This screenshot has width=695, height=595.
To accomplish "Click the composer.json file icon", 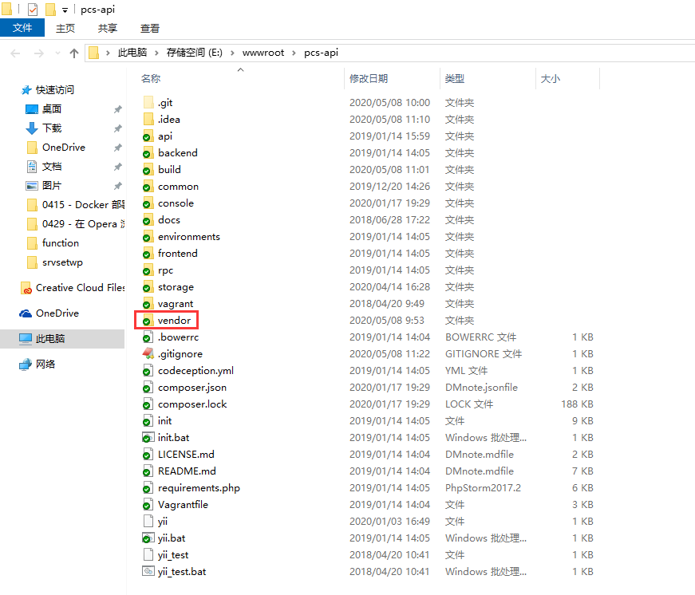I will pyautogui.click(x=148, y=387).
